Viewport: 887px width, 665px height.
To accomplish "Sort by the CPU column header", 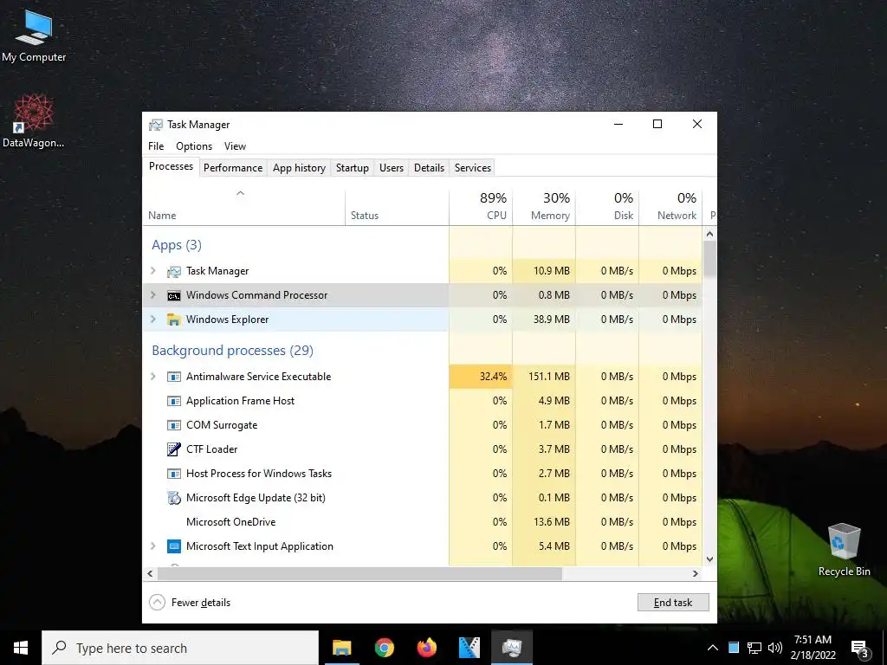I will point(481,207).
